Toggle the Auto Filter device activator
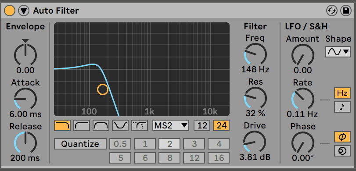Image resolution: width=356 pixels, height=171 pixels. pos(10,11)
